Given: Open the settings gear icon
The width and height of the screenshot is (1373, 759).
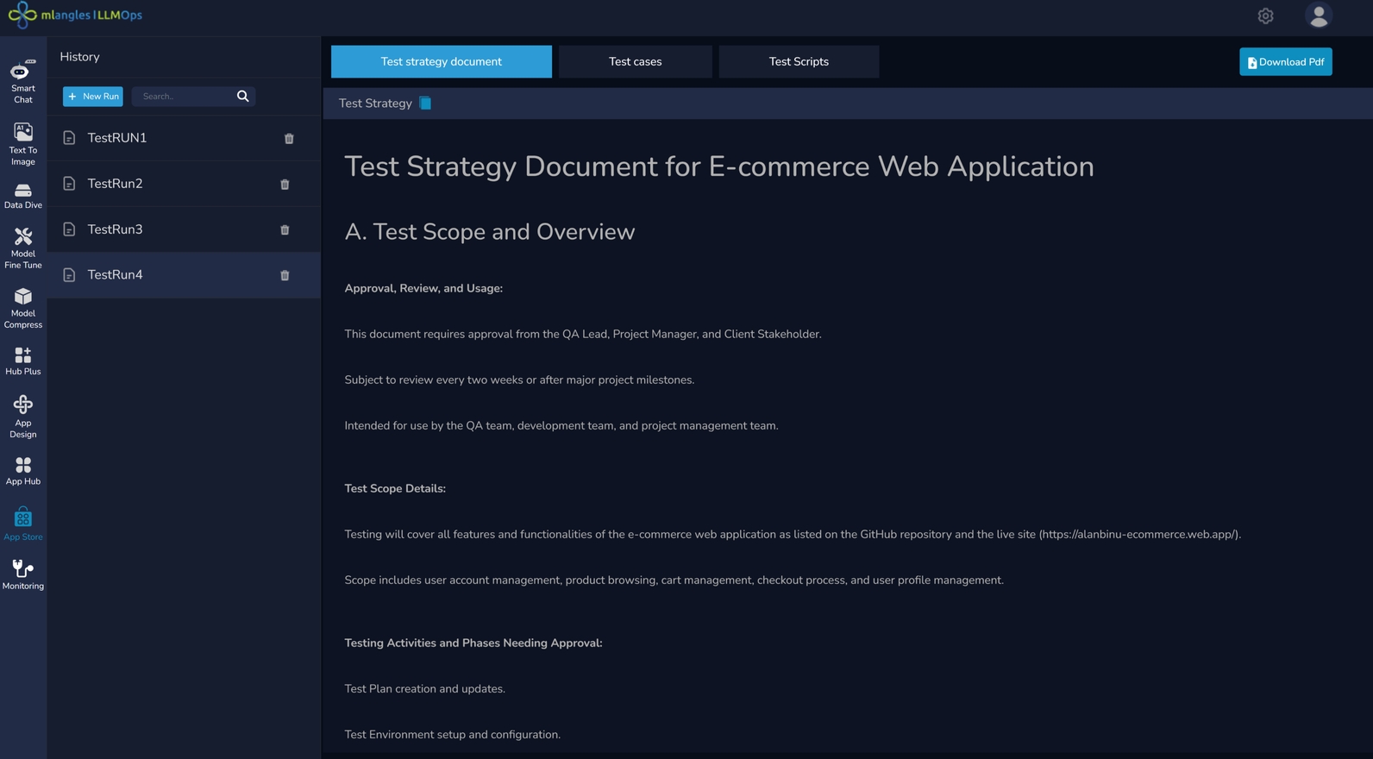Looking at the screenshot, I should (1265, 16).
